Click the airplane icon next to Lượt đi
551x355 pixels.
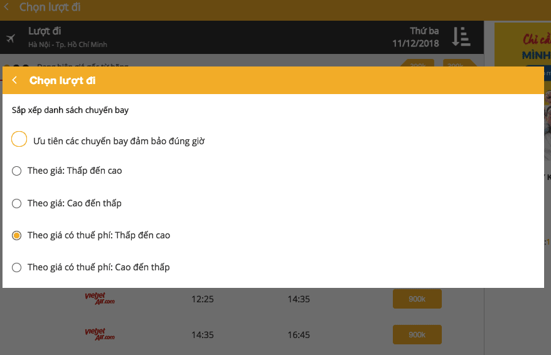tap(11, 38)
